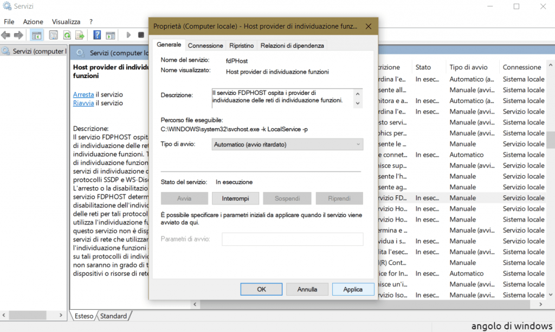Click the Applica button
Screen dimensions: 555x332
tap(353, 290)
